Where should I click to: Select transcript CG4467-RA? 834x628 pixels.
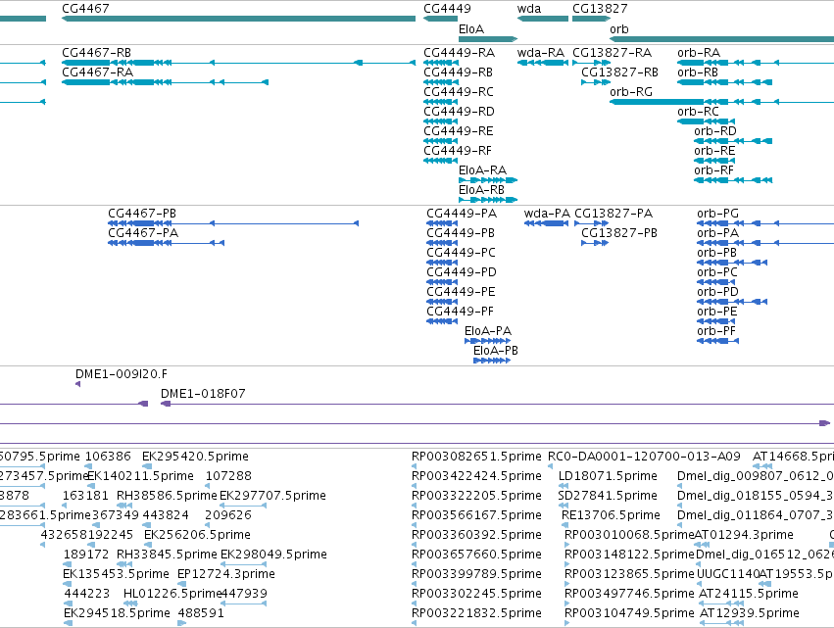pyautogui.click(x=165, y=82)
